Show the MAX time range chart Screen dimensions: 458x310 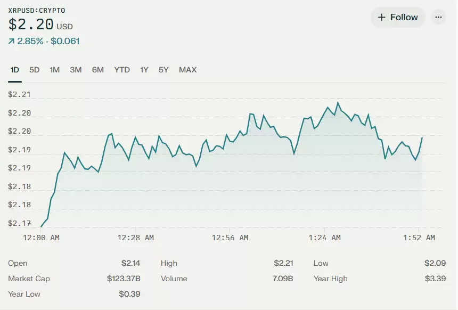[x=187, y=70]
